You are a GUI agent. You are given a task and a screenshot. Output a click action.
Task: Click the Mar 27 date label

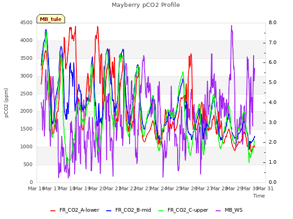[204, 188]
